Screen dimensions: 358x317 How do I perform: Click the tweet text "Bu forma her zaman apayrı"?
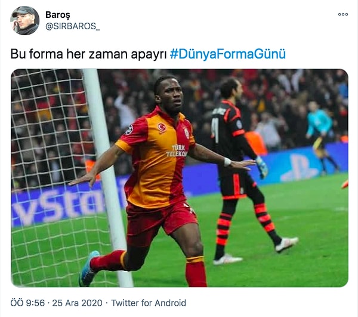click(88, 54)
